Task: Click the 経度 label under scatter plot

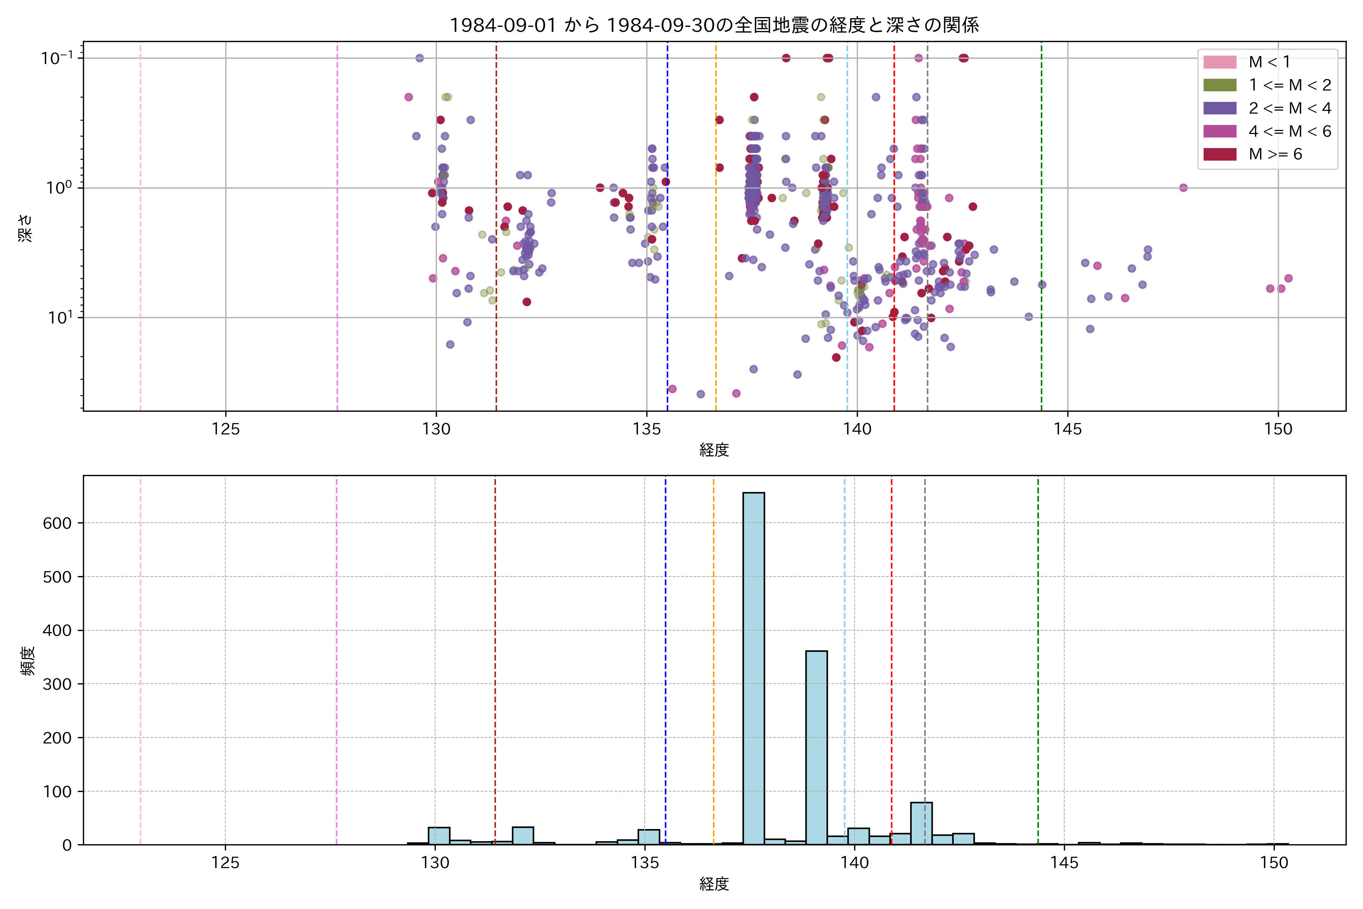Action: pyautogui.click(x=714, y=450)
